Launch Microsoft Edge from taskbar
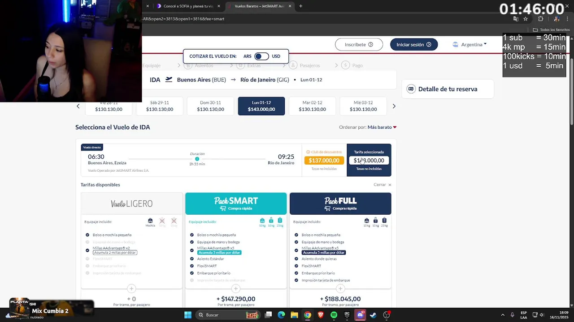Screen dimensions: 574x322 point(281,315)
